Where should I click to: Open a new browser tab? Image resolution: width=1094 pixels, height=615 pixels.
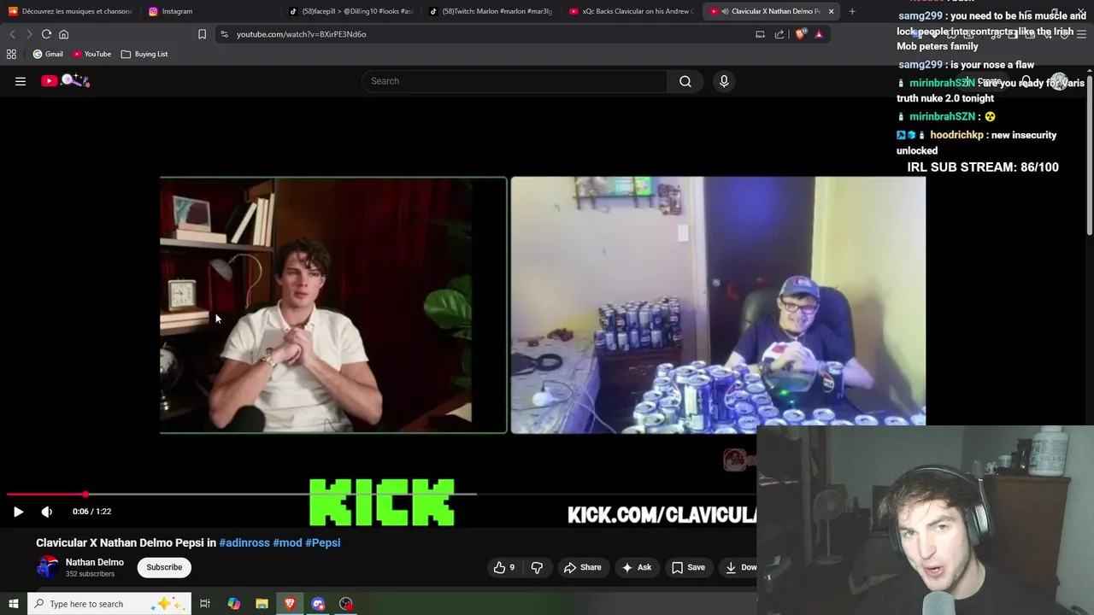(852, 11)
